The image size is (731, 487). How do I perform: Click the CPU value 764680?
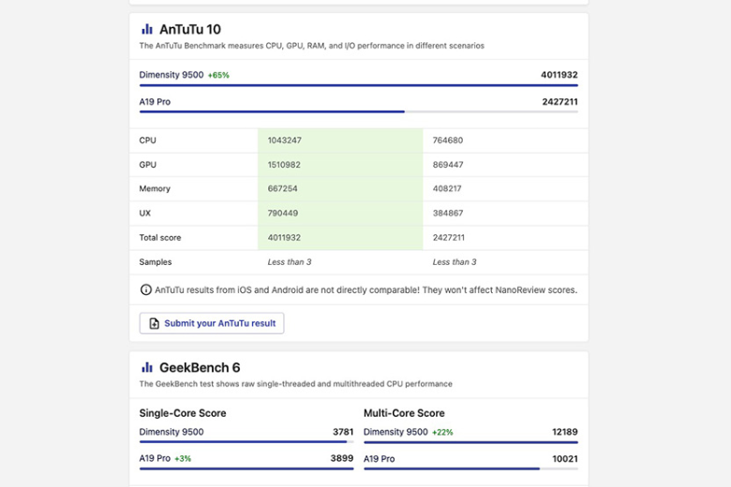(448, 140)
